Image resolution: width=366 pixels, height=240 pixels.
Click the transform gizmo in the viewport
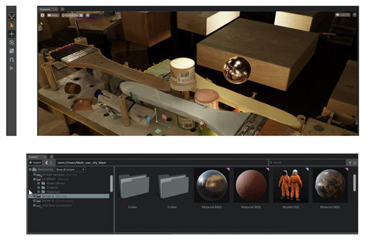point(157,121)
